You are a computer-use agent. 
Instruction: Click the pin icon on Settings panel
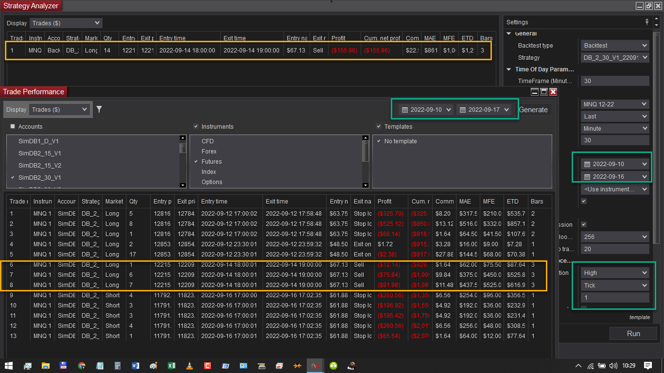pos(647,22)
